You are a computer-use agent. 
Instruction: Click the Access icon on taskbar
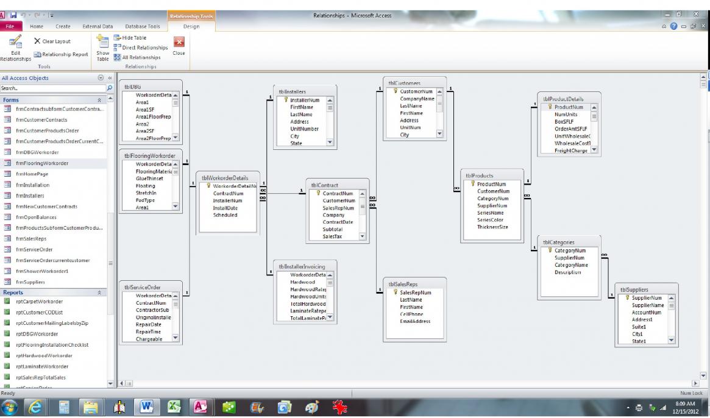[201, 407]
